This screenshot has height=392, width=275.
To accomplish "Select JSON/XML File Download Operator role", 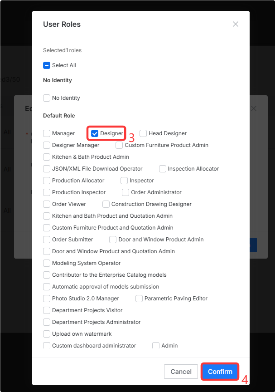I will point(47,169).
